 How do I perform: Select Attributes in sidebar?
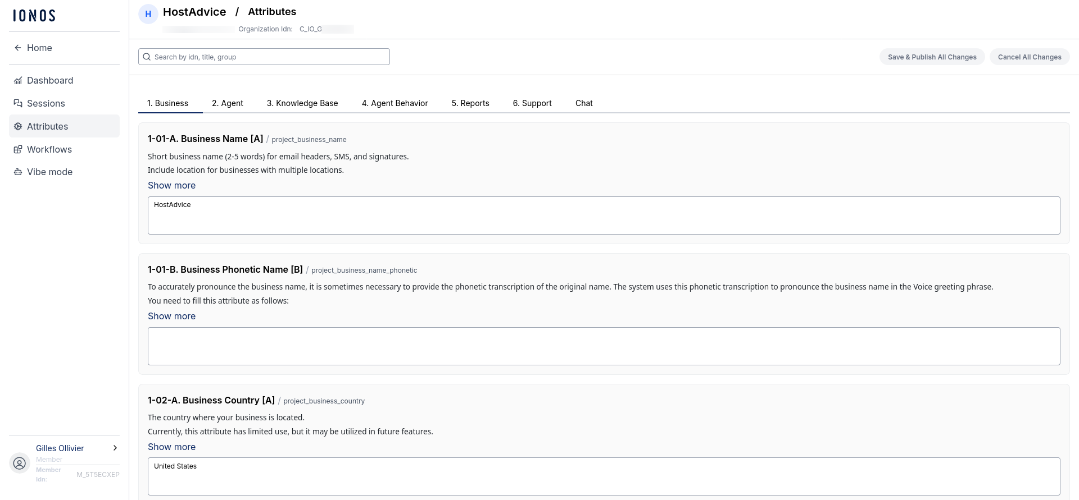point(64,126)
